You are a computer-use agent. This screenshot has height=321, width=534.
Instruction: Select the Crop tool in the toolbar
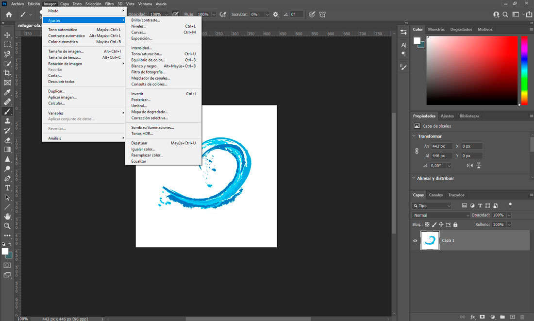[x=7, y=73]
